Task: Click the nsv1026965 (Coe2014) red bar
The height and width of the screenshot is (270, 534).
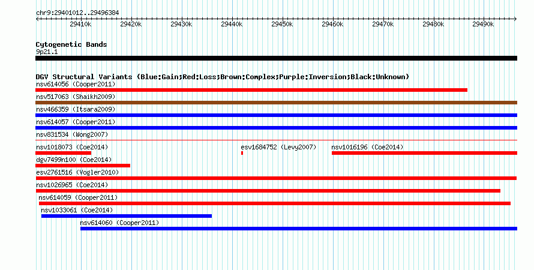Action: click(268, 191)
